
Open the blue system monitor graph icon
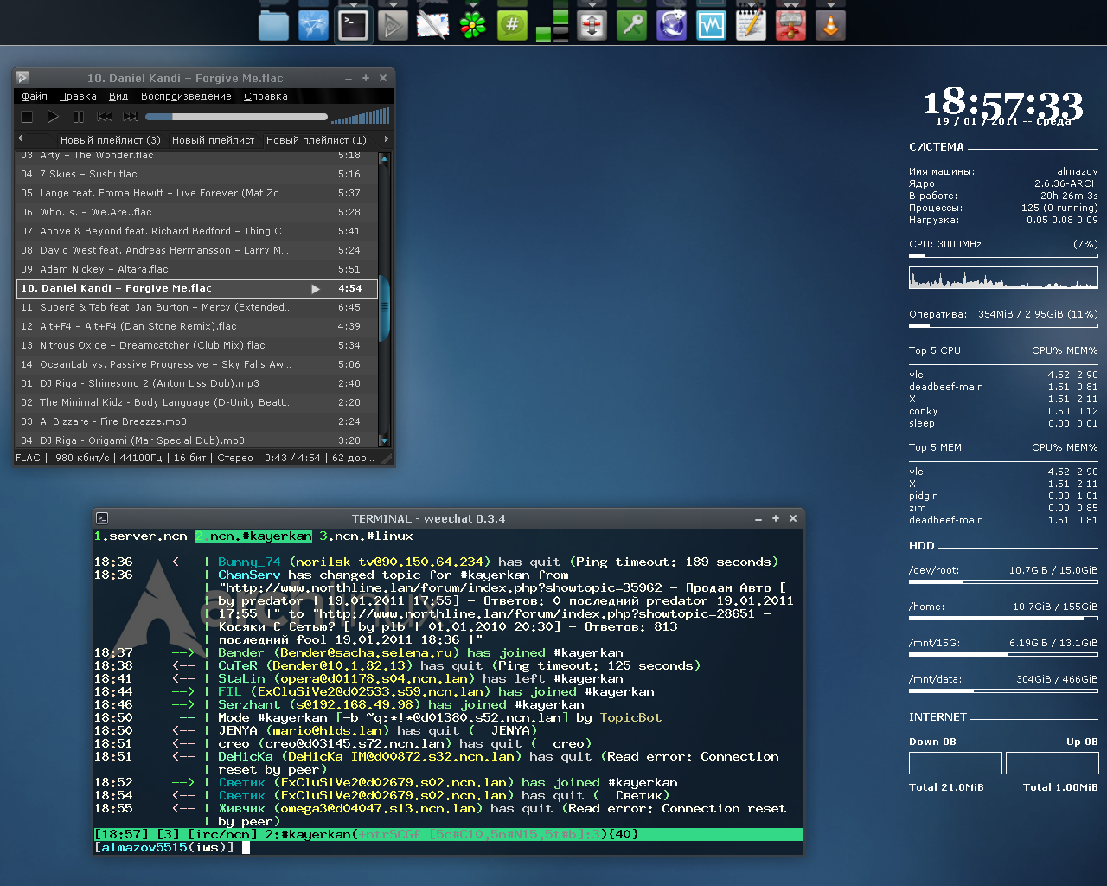pos(711,25)
